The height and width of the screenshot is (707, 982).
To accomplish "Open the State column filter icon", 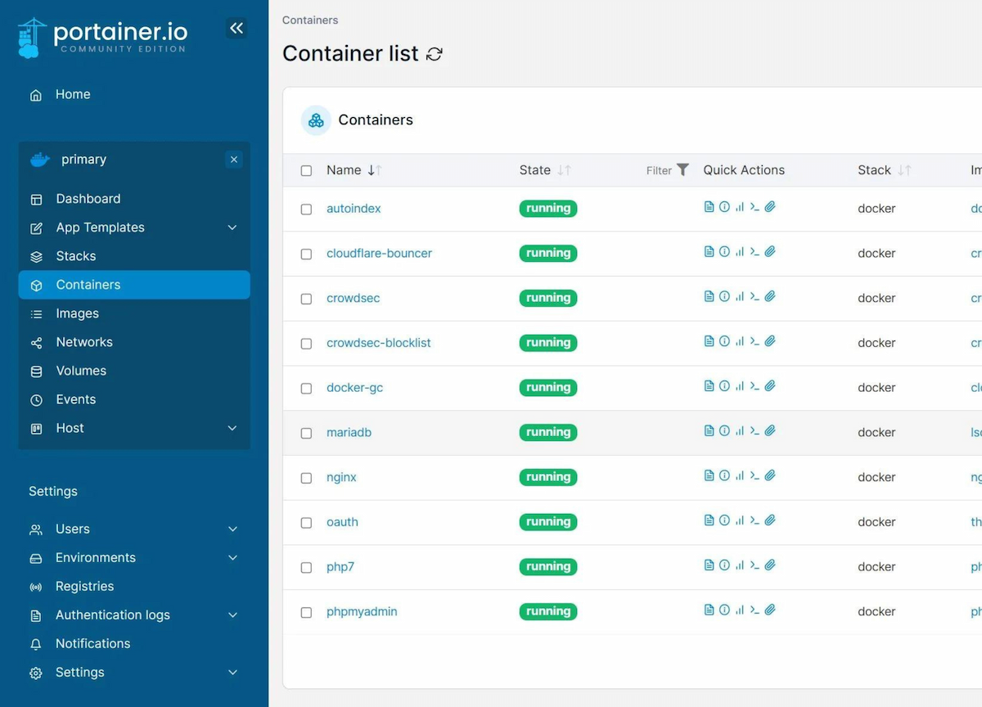I will (x=682, y=170).
